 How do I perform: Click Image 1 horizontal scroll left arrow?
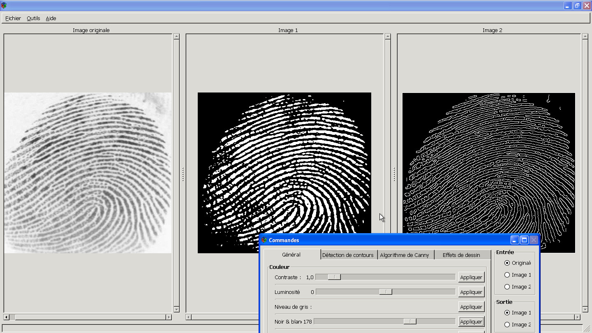tap(188, 317)
